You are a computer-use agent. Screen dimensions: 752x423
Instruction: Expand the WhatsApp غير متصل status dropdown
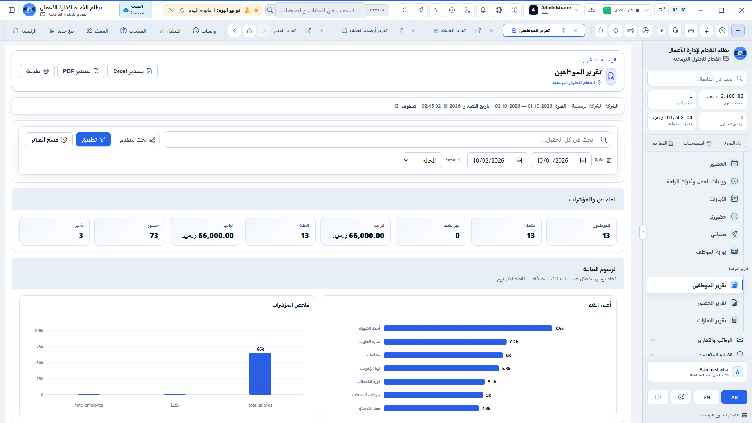click(x=647, y=10)
